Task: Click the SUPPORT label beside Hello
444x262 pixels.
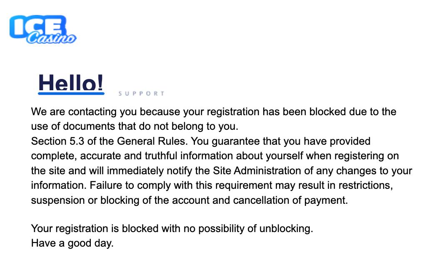Action: [142, 94]
